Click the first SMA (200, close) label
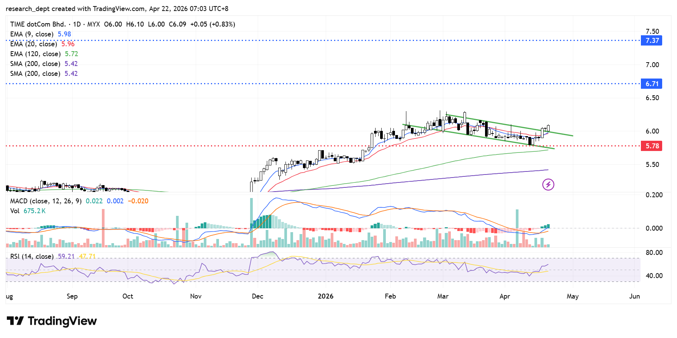Screen dimensions: 677x338 (x=35, y=64)
